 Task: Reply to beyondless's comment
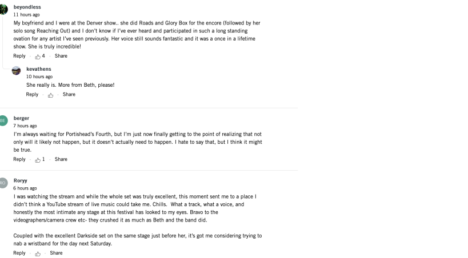pyautogui.click(x=19, y=56)
